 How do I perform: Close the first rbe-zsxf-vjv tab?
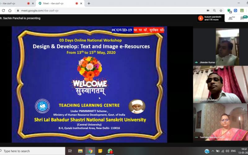point(33,3)
